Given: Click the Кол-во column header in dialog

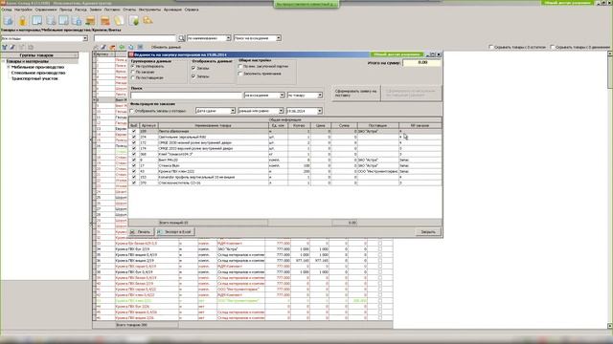Looking at the screenshot, I should click(299, 125).
